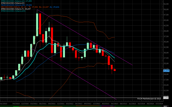Click the 09/2012 date axis label
Viewport: 172px width, 107px height.
click(x=88, y=104)
